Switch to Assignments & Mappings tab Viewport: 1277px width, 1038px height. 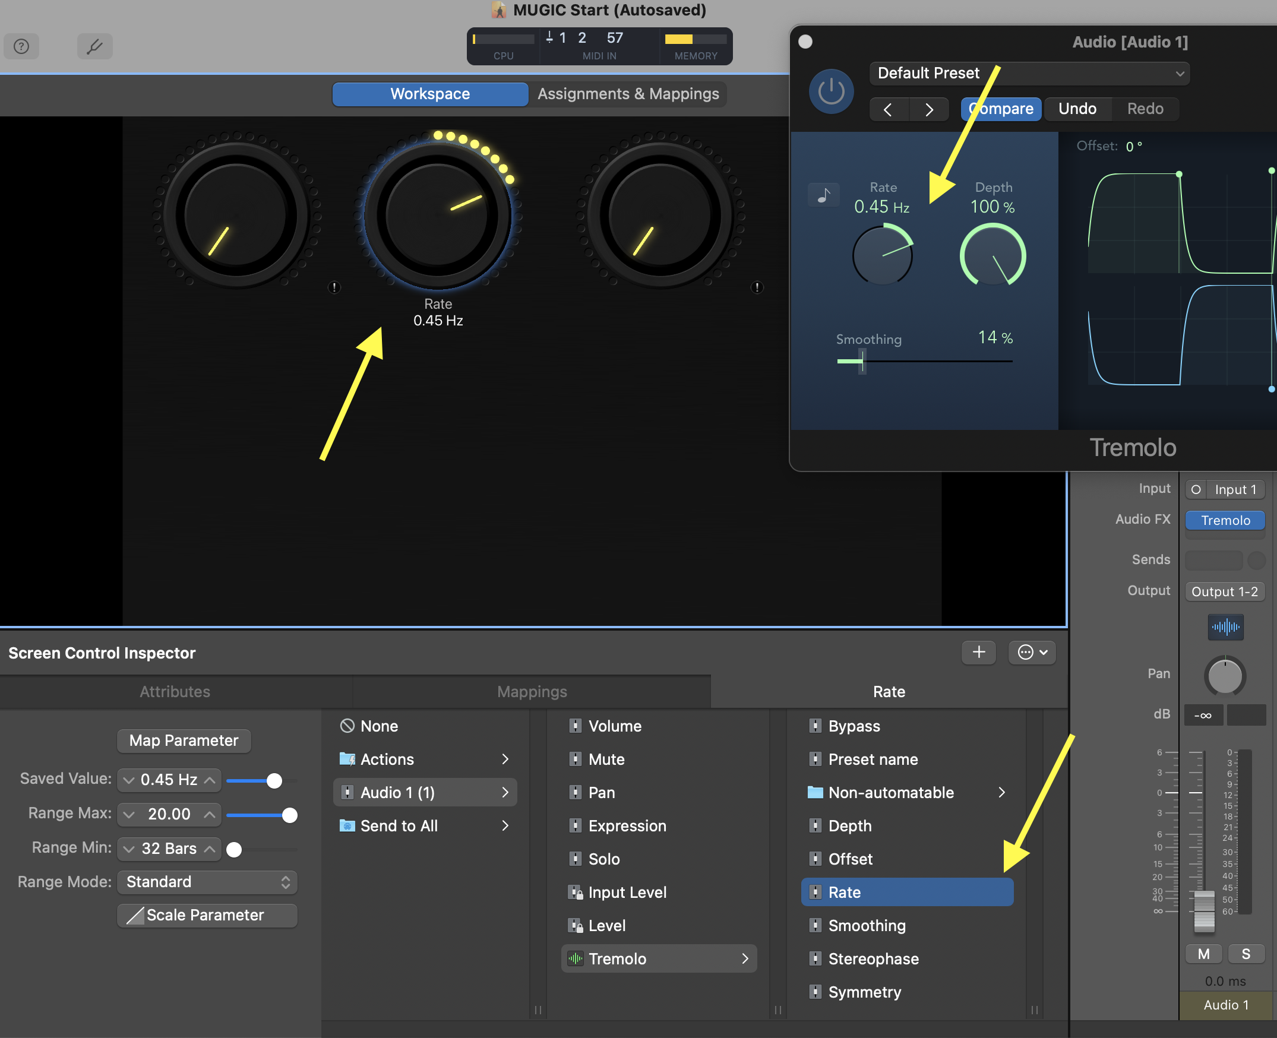628,94
